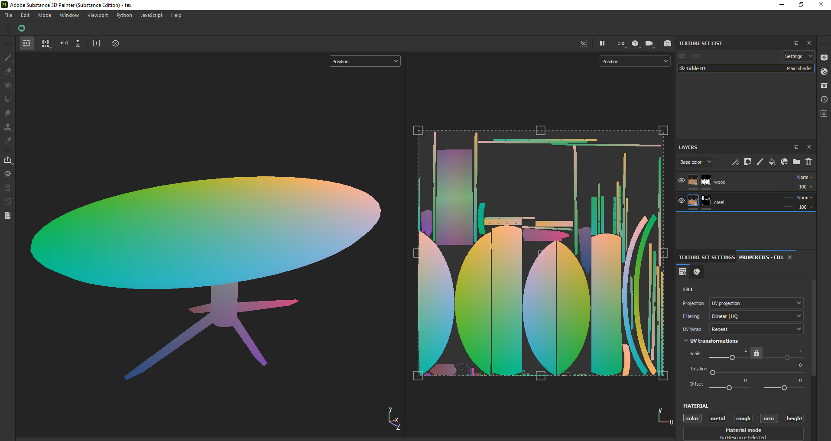
Task: Add a new paint layer
Action: click(x=760, y=162)
